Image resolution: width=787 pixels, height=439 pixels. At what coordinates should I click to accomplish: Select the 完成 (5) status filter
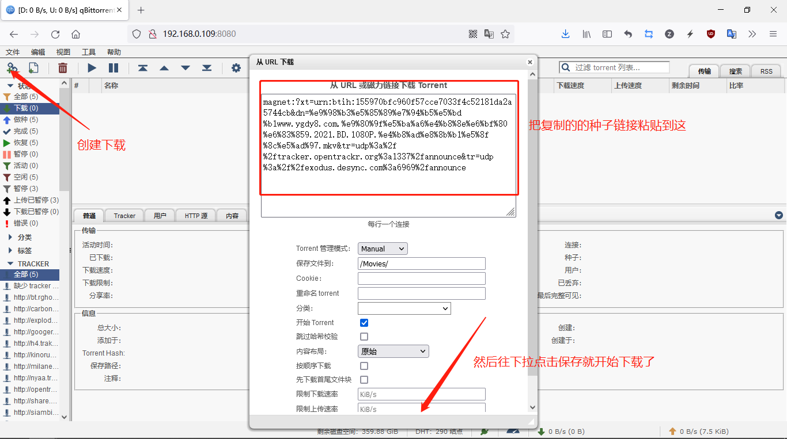pyautogui.click(x=30, y=131)
